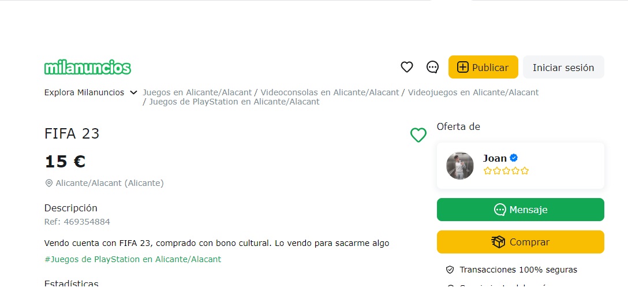
Task: Click chevron next to Explora Milanuncios
Action: point(133,92)
